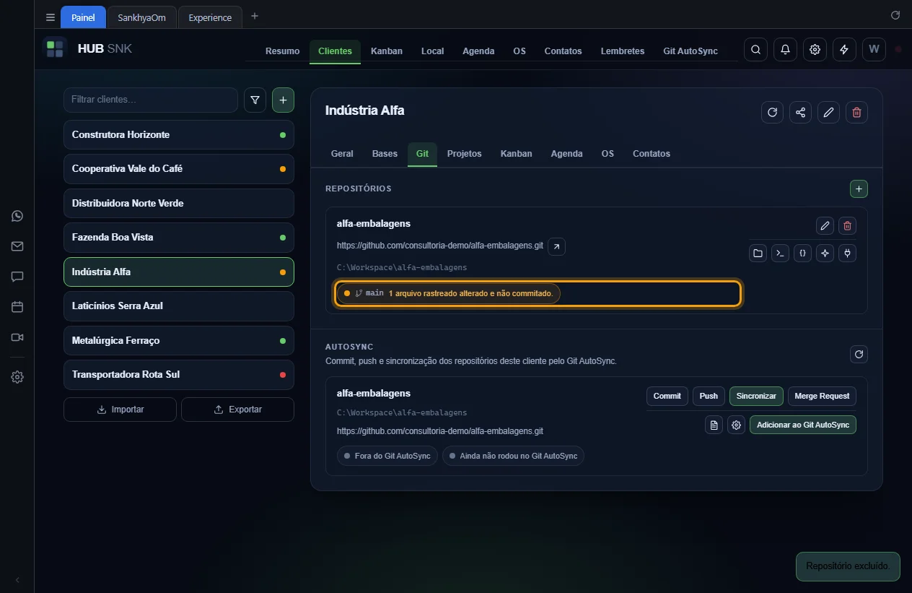Click the Importar button

120,410
